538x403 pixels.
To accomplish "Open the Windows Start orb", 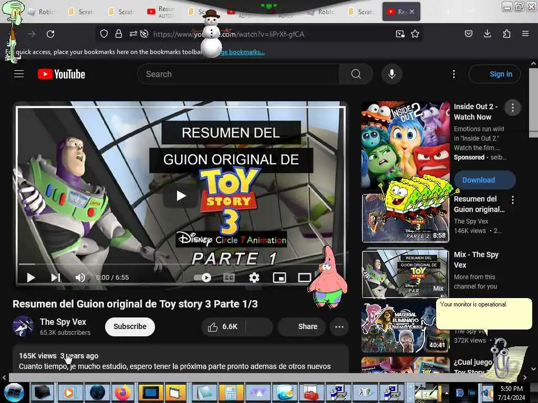I will [13, 393].
